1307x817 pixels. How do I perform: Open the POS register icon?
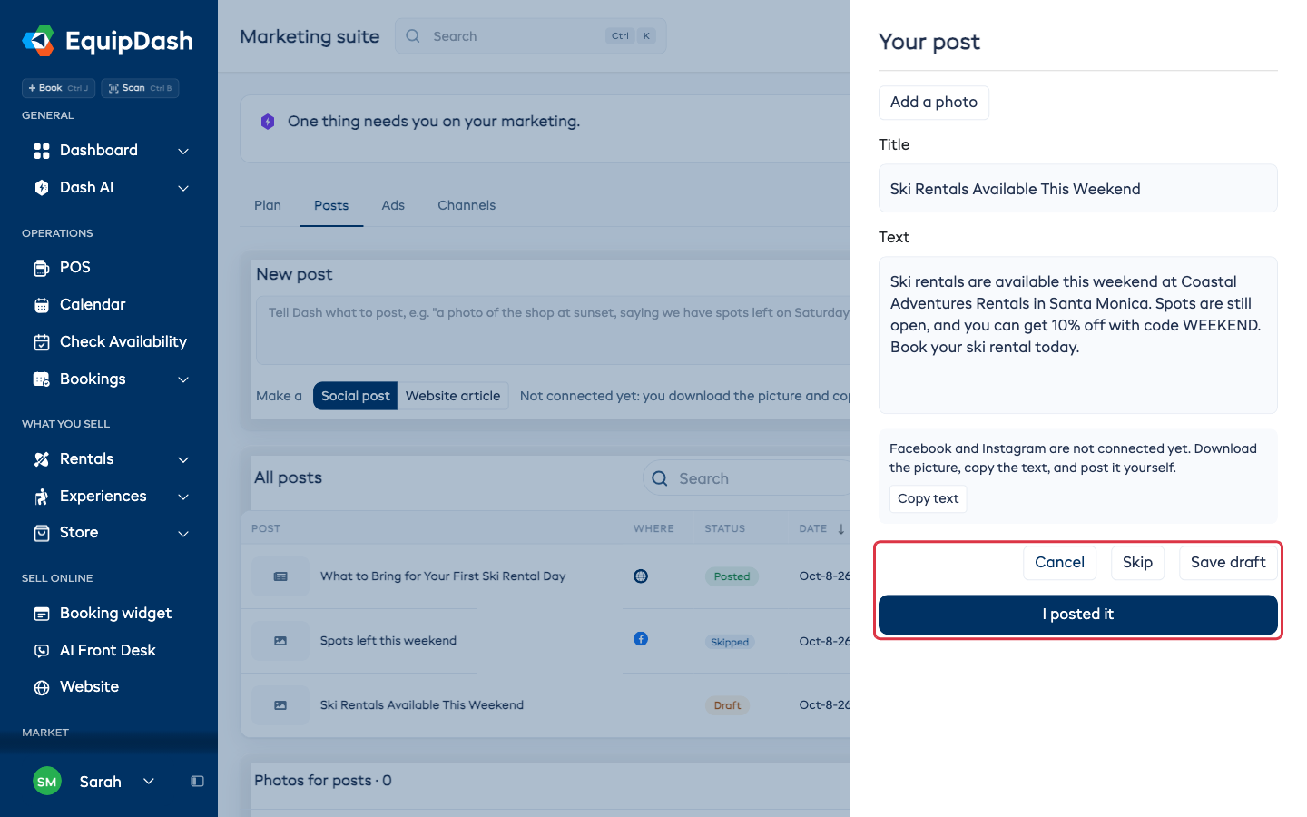[42, 268]
